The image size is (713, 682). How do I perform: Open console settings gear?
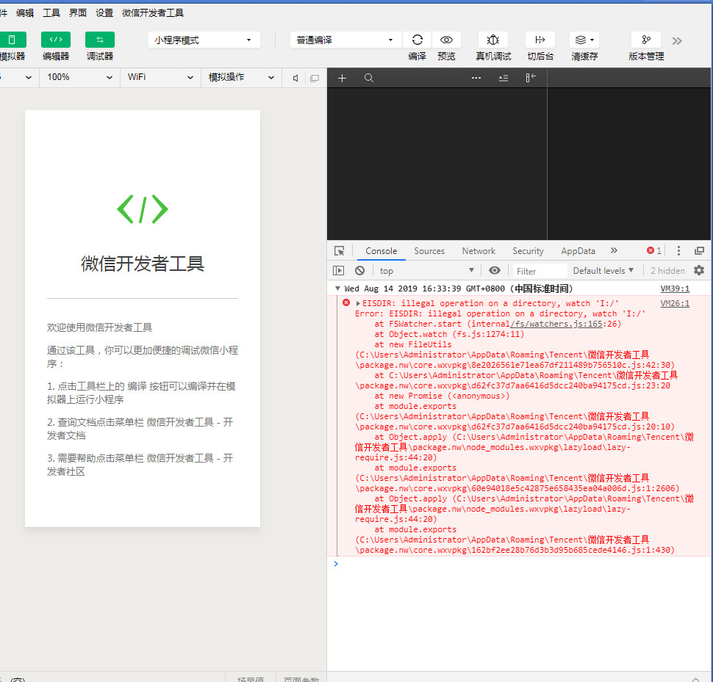tap(699, 271)
